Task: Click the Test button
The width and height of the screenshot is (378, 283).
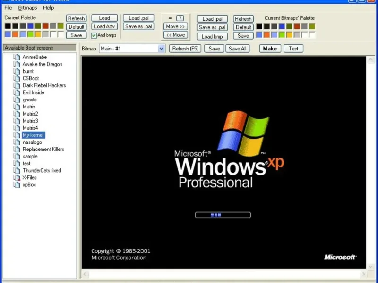Action: point(293,49)
